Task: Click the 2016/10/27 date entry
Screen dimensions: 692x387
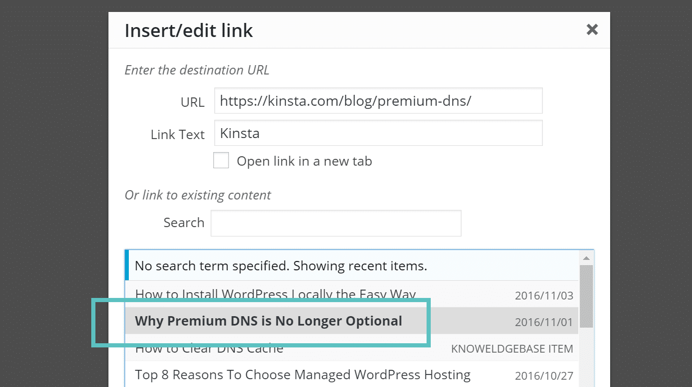Action: coord(544,376)
